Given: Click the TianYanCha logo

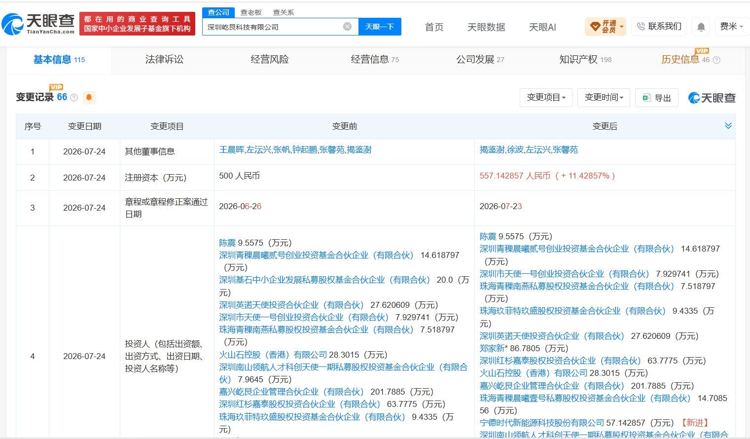Looking at the screenshot, I should pyautogui.click(x=38, y=24).
